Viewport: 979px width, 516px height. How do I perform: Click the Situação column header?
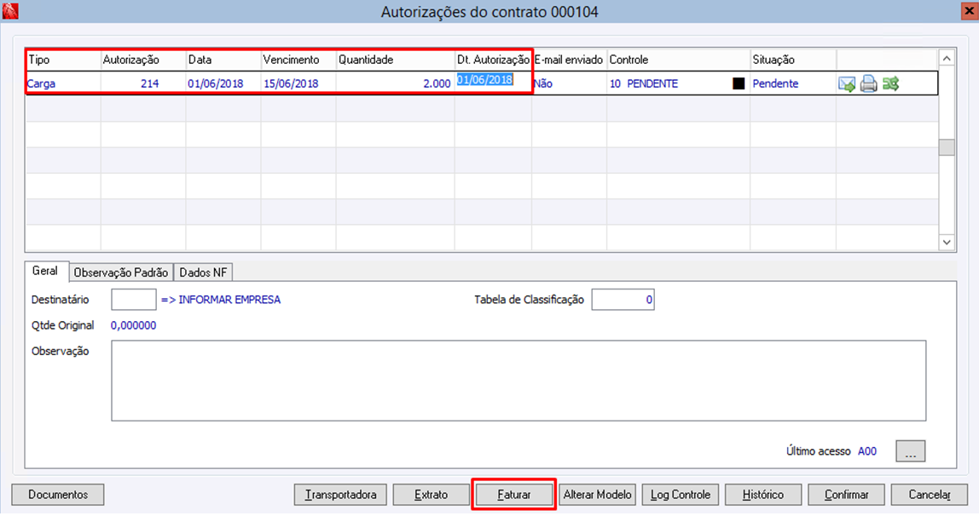tap(793, 60)
